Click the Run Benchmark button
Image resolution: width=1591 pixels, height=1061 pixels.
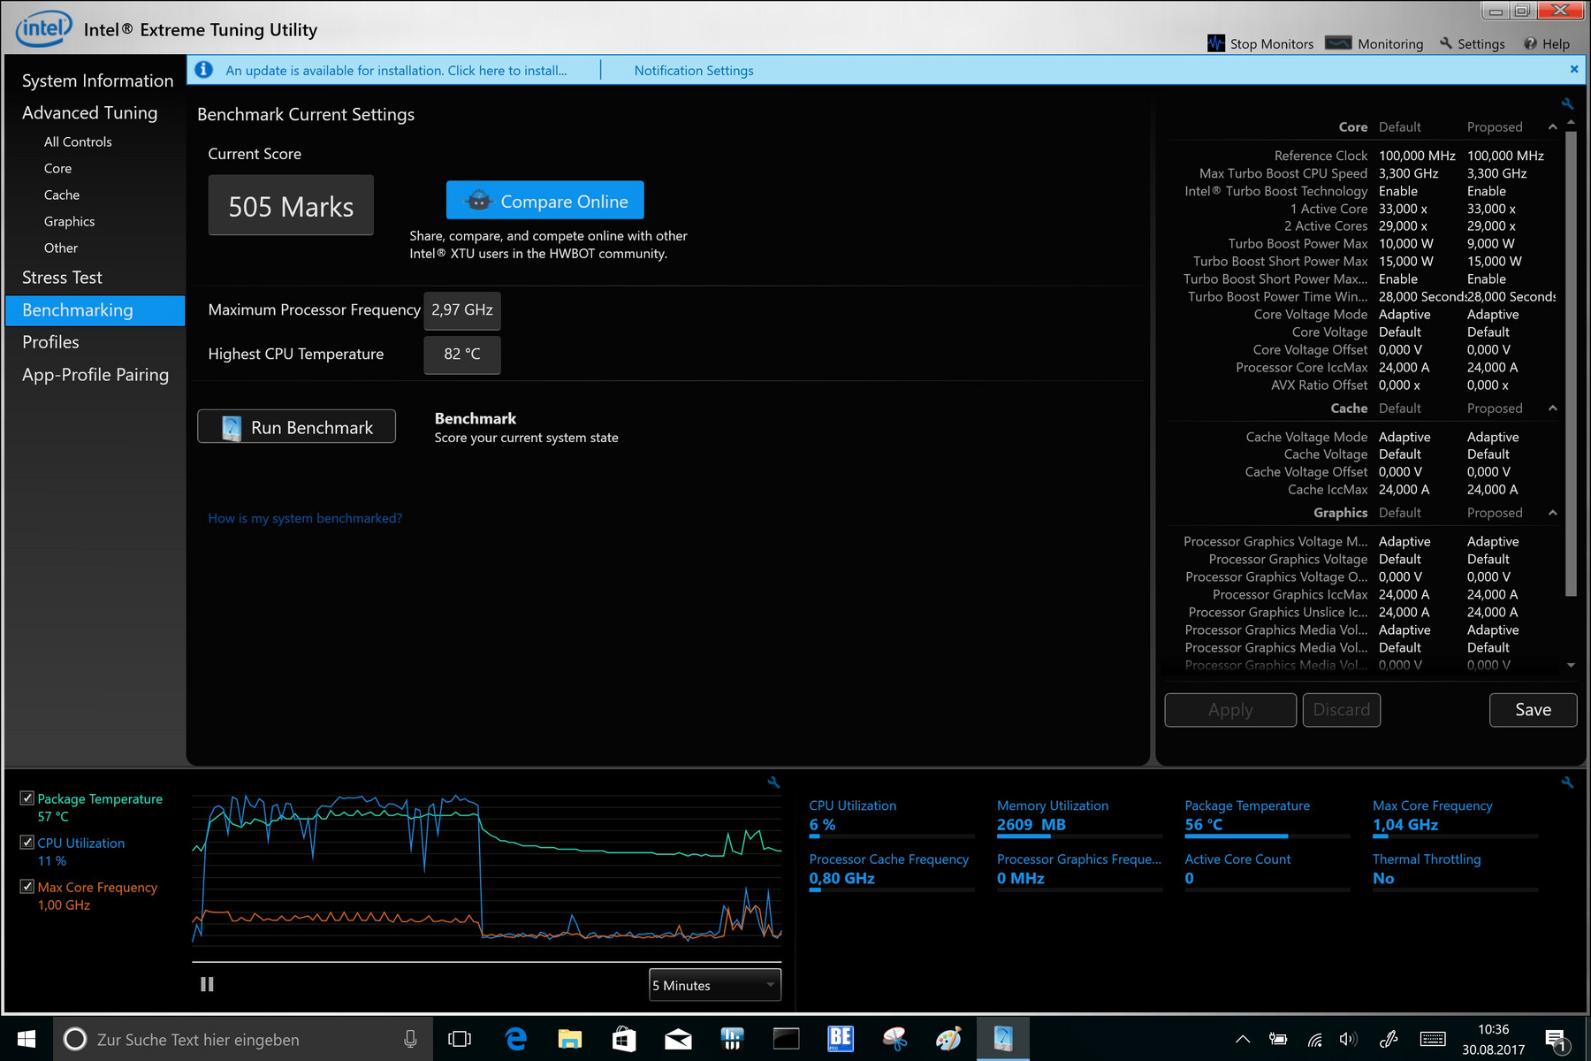[296, 427]
